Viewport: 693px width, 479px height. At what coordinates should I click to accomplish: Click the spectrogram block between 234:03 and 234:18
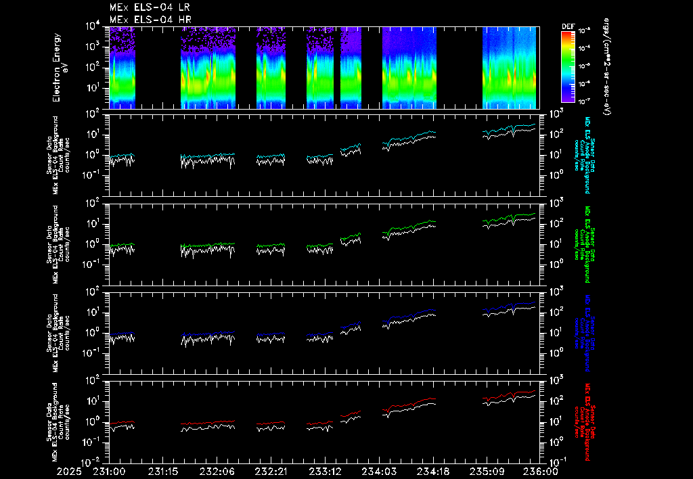pos(409,68)
